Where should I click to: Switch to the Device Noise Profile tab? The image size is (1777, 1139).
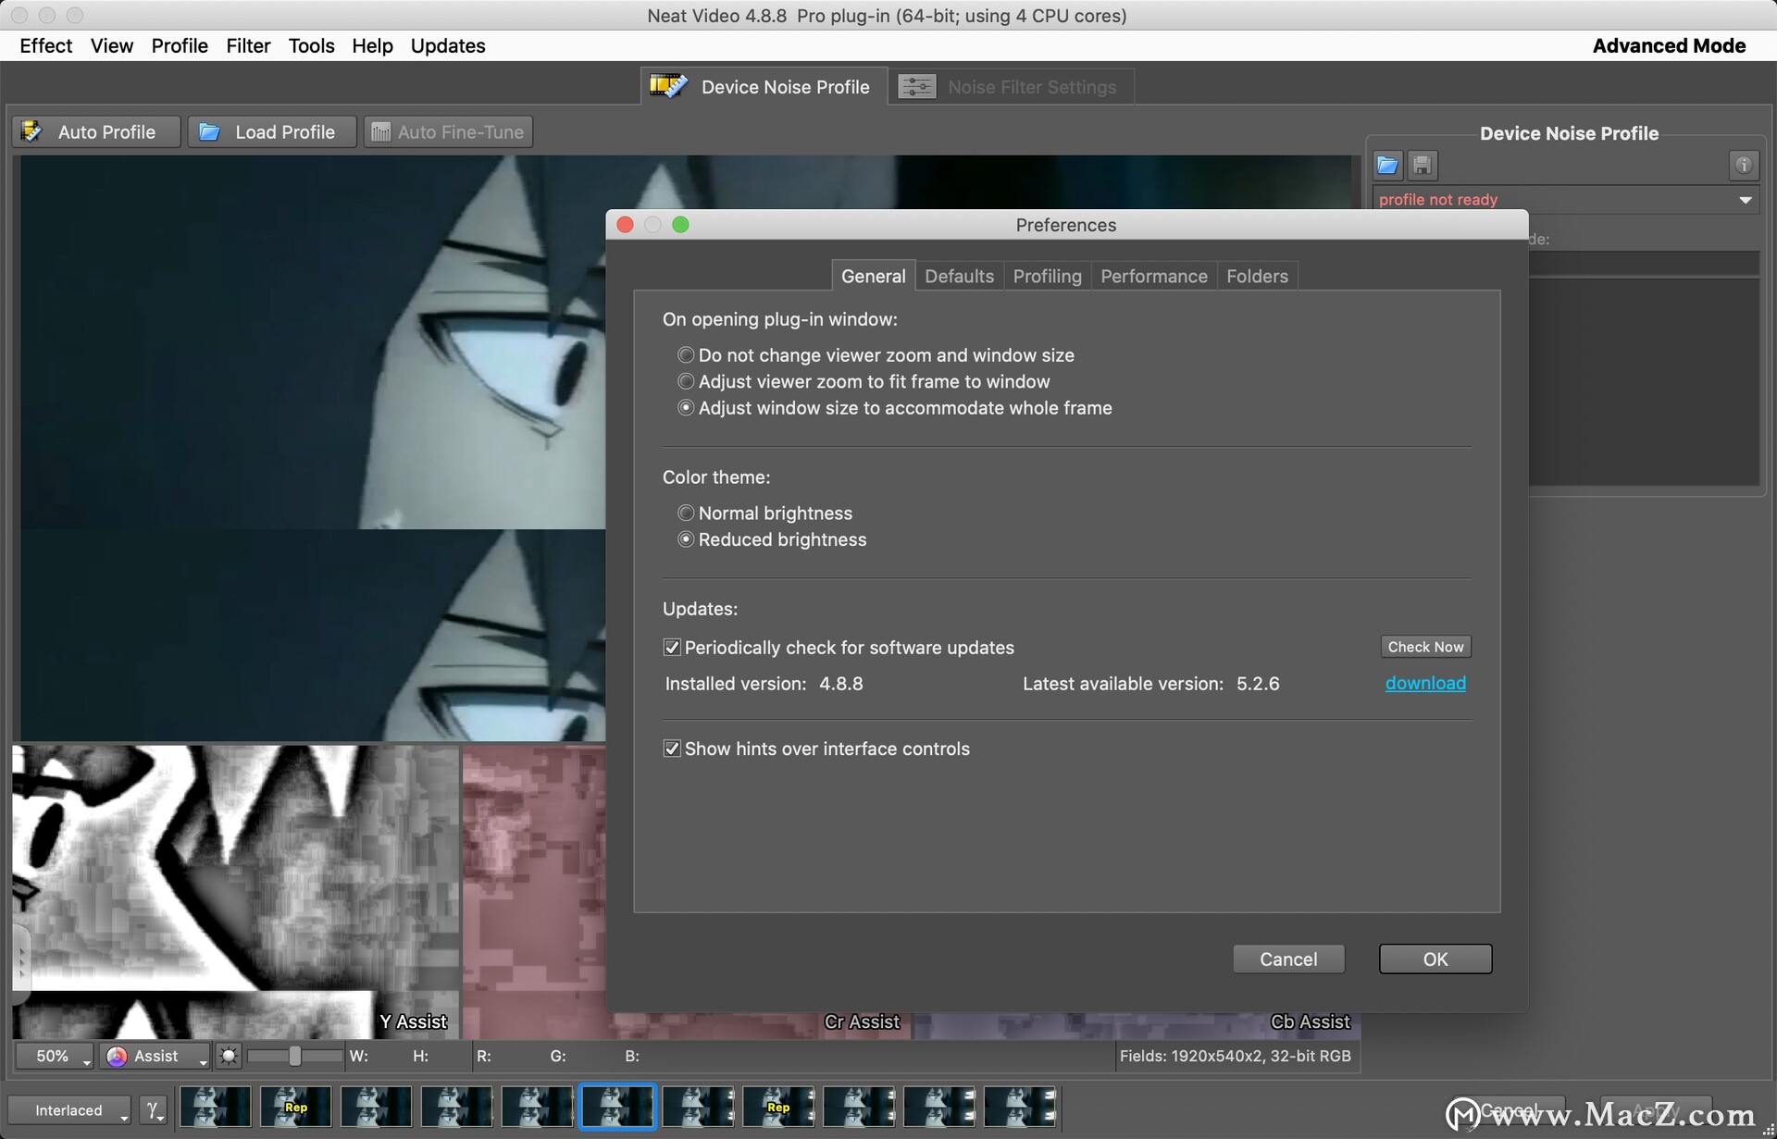point(763,87)
